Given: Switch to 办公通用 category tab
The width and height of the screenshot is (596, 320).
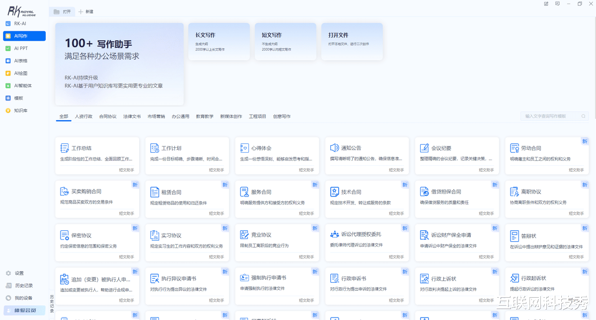Looking at the screenshot, I should [180, 117].
